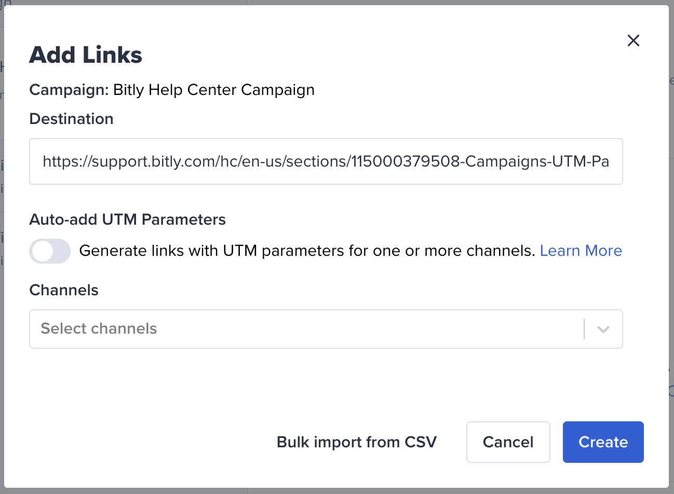The width and height of the screenshot is (674, 494).
Task: Click the Channels section label
Action: [64, 290]
